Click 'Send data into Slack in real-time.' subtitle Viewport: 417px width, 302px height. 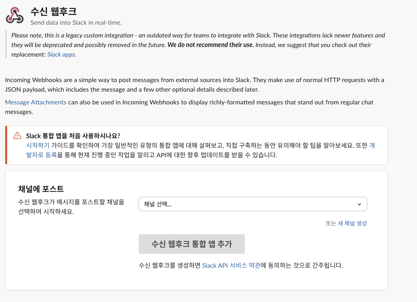pyautogui.click(x=76, y=23)
